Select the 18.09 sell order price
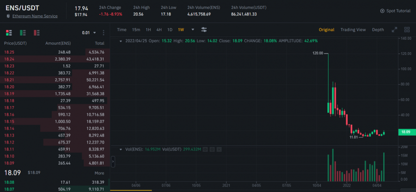Image resolution: width=416 pixels, height=192 pixels. click(x=9, y=163)
